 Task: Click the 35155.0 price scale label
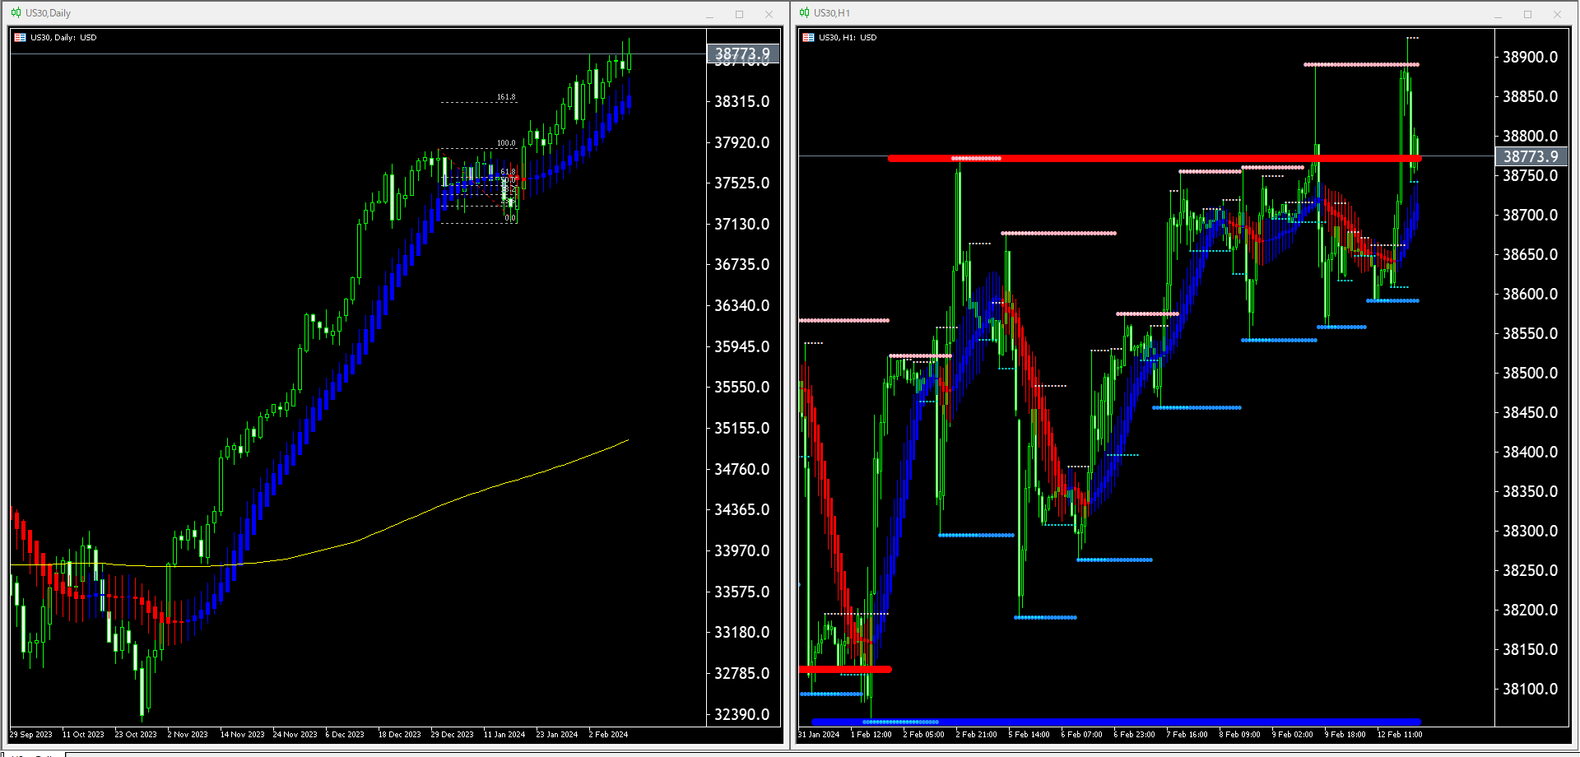coord(742,429)
